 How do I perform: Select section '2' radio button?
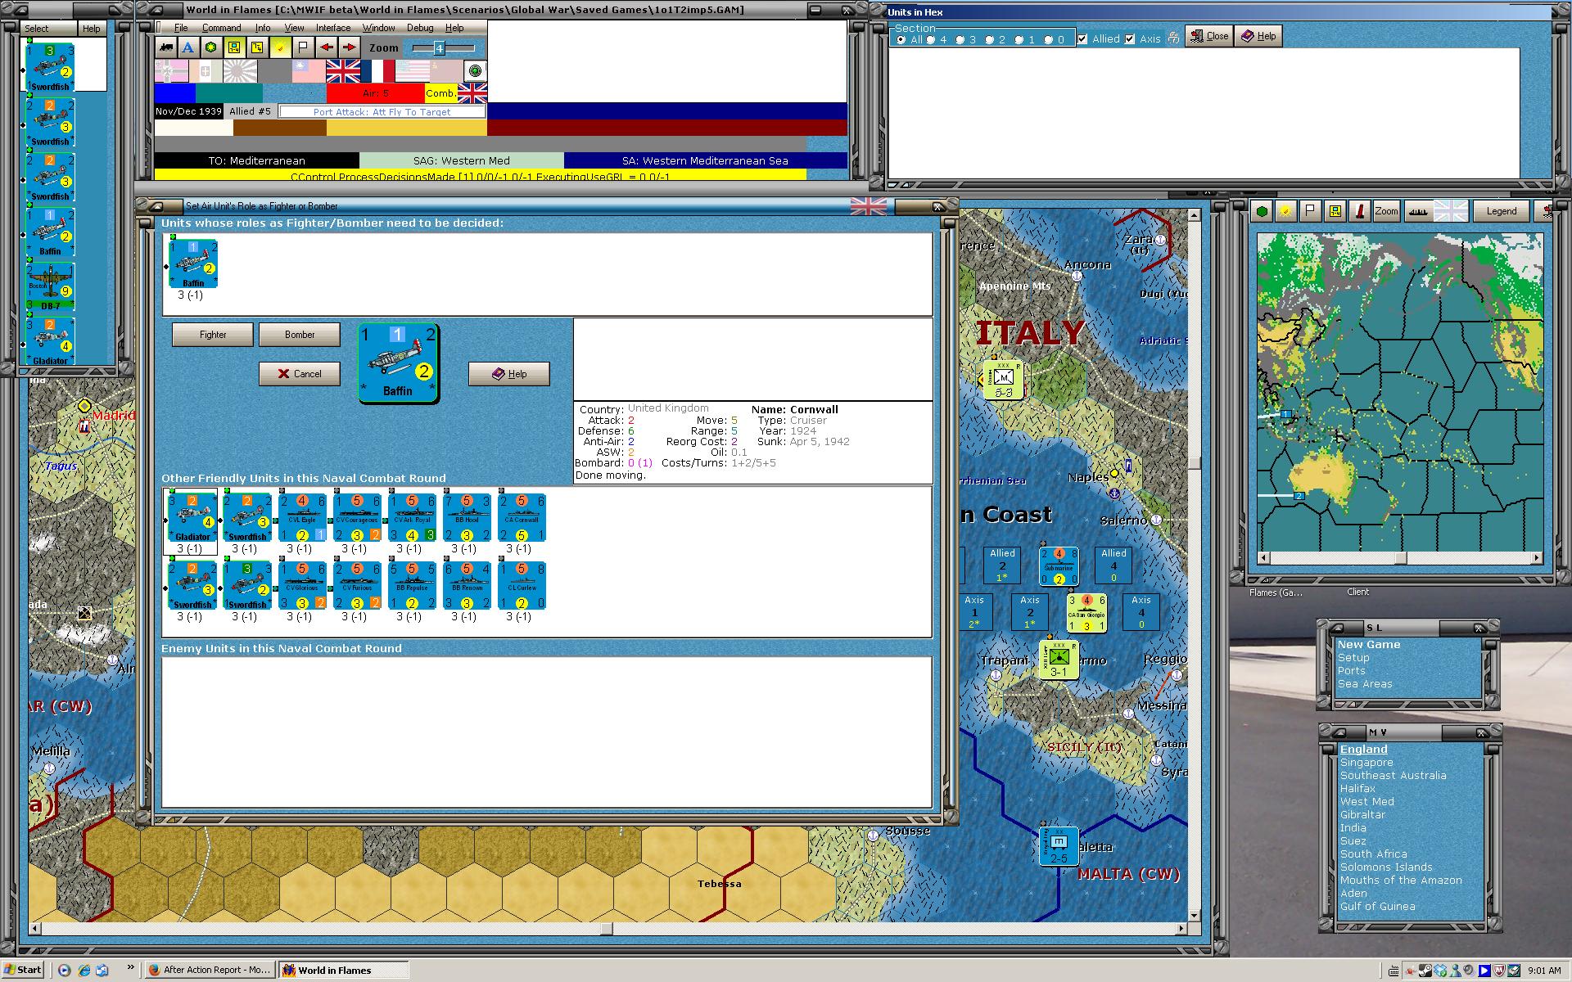[x=990, y=39]
